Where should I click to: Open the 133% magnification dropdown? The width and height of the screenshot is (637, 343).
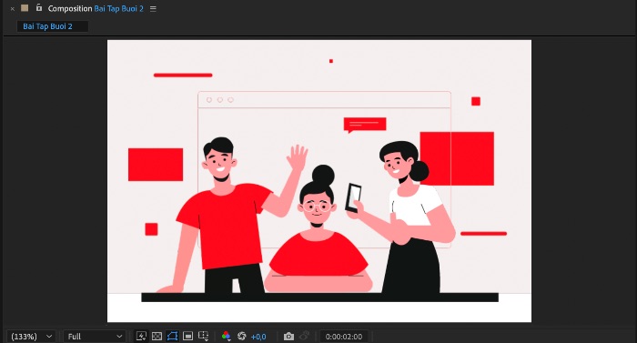point(31,337)
